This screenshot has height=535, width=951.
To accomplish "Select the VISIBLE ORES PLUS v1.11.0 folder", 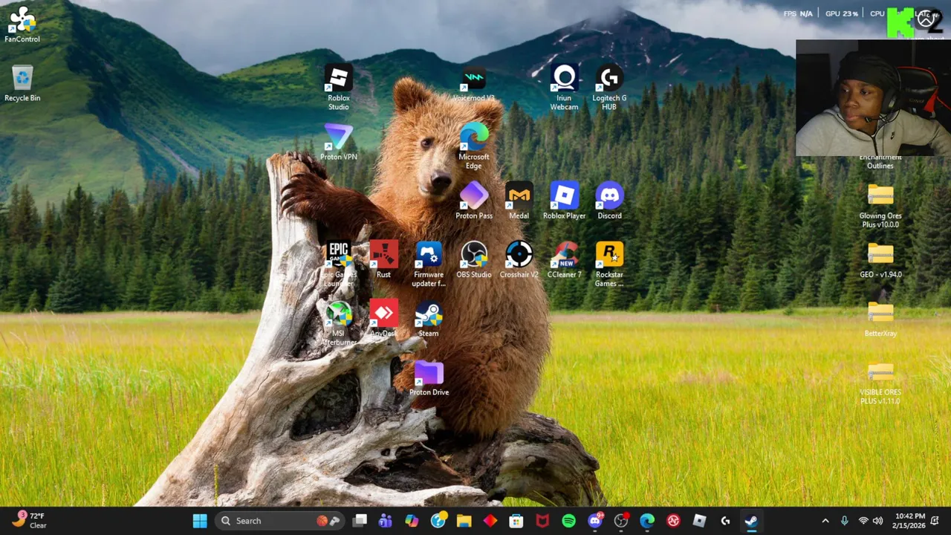I will click(880, 382).
